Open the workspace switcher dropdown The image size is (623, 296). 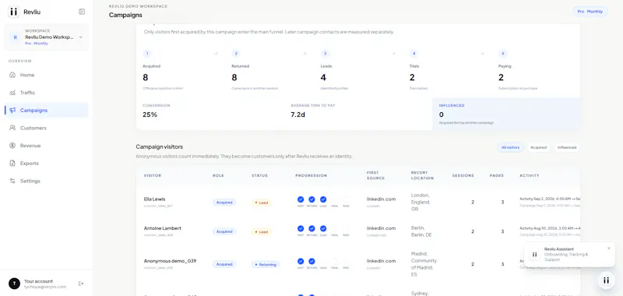[47, 37]
